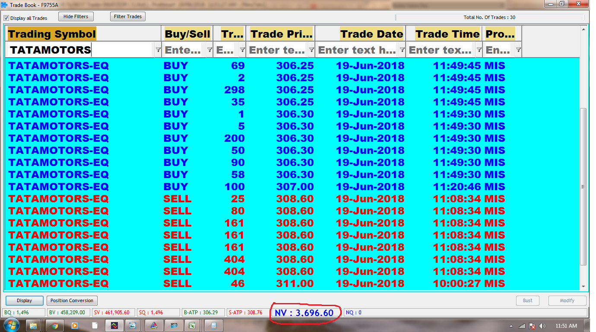Image resolution: width=596 pixels, height=332 pixels.
Task: Open Calculator from the taskbar
Action: (x=213, y=326)
